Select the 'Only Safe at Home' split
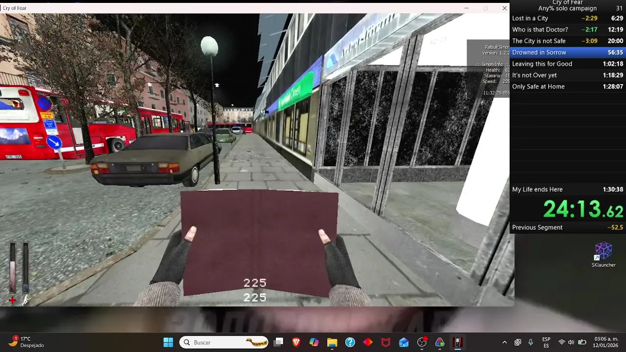Screen dimensions: 626x352 pos(568,87)
